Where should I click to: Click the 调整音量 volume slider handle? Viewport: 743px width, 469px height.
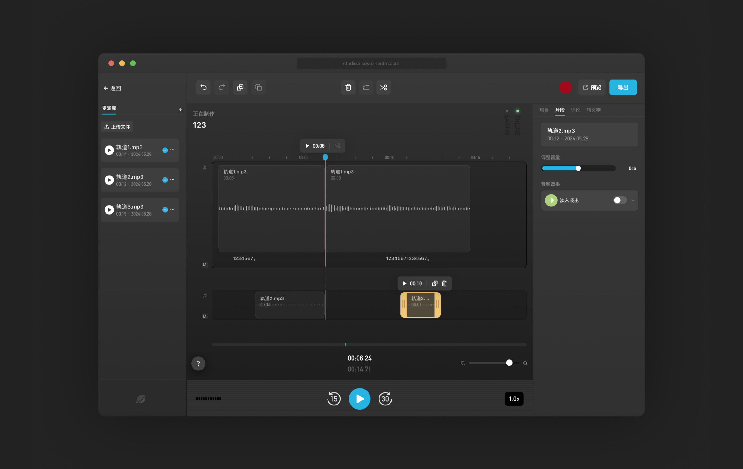pyautogui.click(x=578, y=168)
